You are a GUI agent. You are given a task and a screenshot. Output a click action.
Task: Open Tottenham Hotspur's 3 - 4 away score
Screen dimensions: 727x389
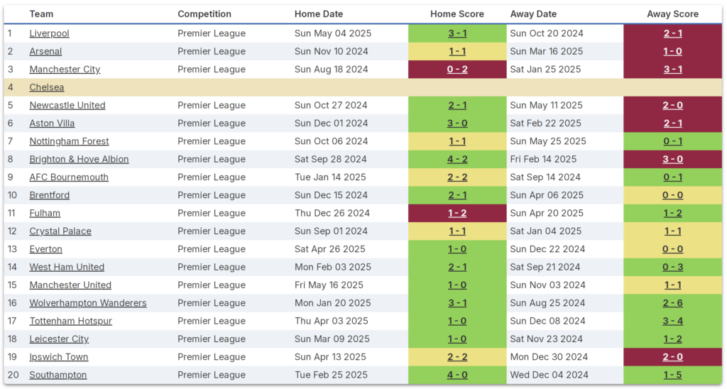(x=672, y=321)
